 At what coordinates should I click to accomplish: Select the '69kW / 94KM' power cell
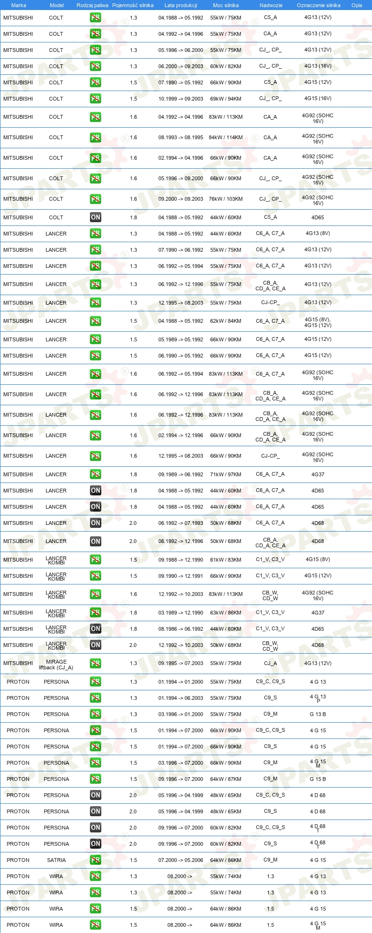coord(225,99)
